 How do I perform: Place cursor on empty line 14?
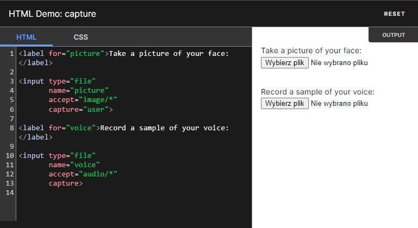coord(109,193)
